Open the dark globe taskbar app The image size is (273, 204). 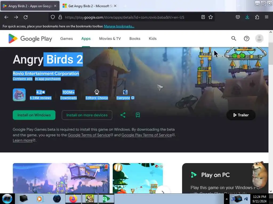(x=57, y=199)
